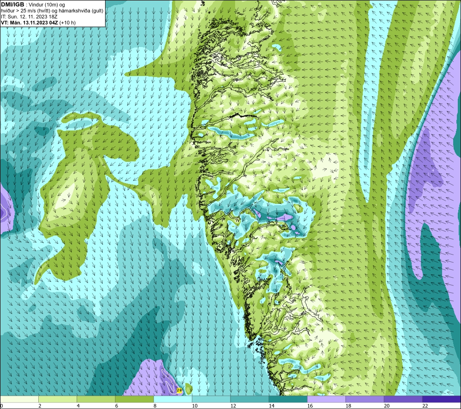This screenshot has width=461, height=409.
Task: Click the scale label 12
Action: point(233,406)
